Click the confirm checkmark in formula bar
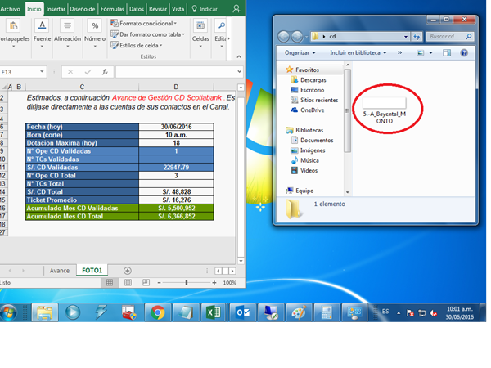Viewport: 491px width, 368px height. pyautogui.click(x=88, y=72)
